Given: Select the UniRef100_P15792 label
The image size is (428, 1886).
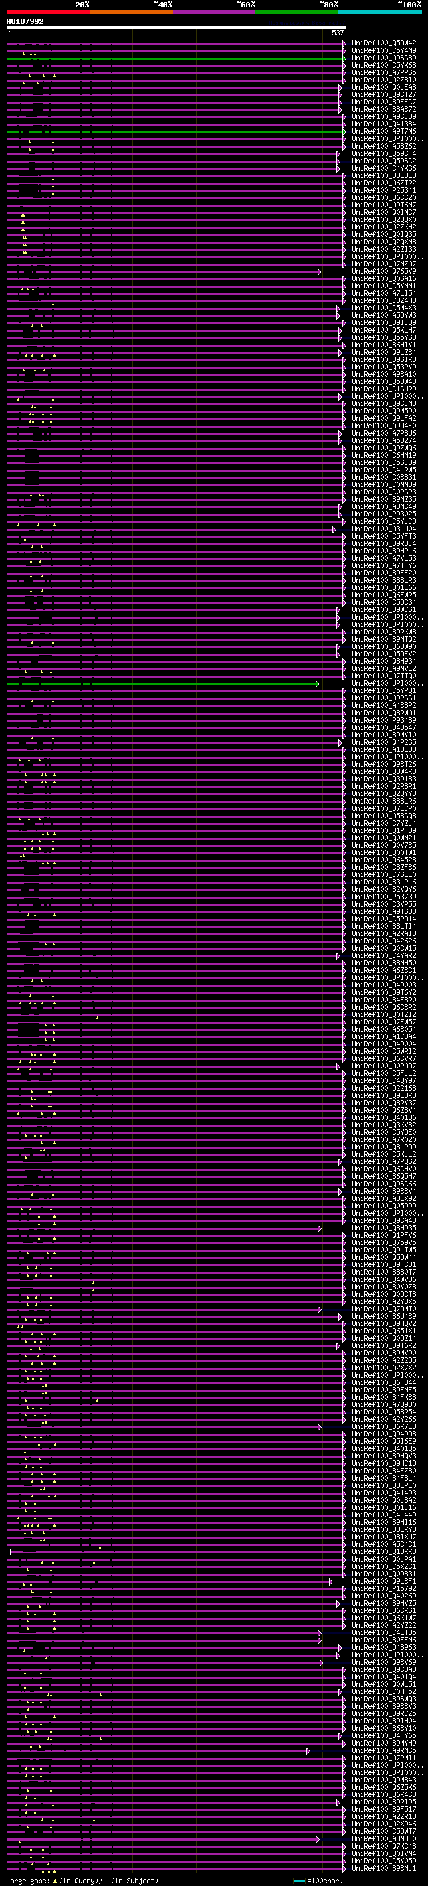Looking at the screenshot, I should click(x=384, y=1589).
